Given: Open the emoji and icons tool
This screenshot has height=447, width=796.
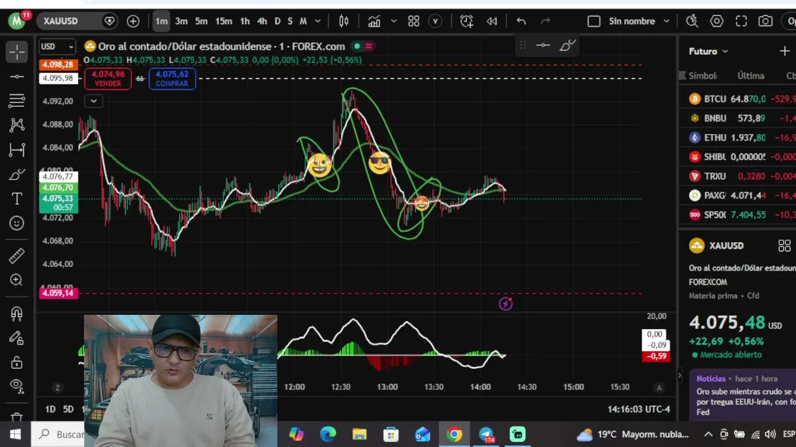Looking at the screenshot, I should [17, 223].
